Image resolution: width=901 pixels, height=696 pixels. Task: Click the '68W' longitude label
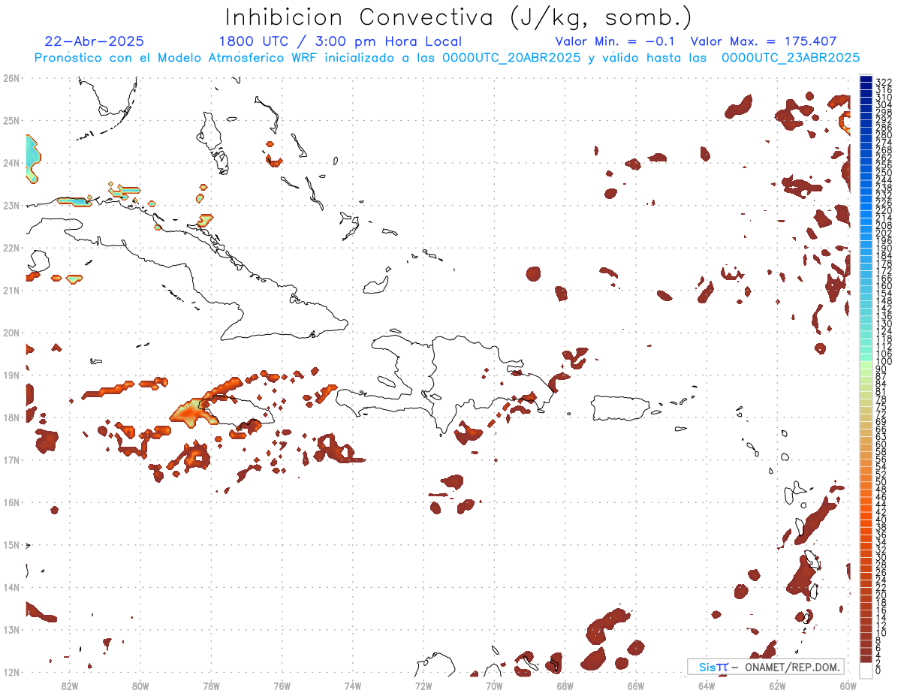click(565, 685)
